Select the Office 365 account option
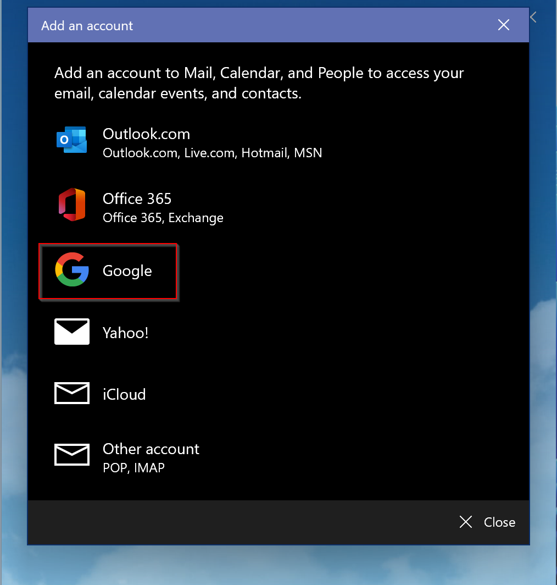Viewport: 557px width, 585px height. (137, 198)
